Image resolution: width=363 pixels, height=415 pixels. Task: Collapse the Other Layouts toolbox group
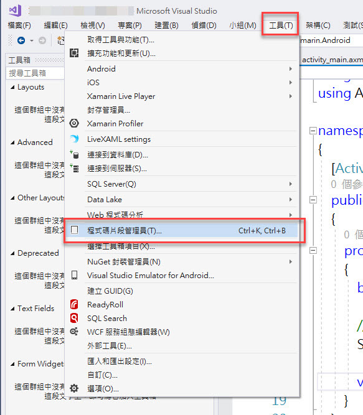tap(12, 198)
